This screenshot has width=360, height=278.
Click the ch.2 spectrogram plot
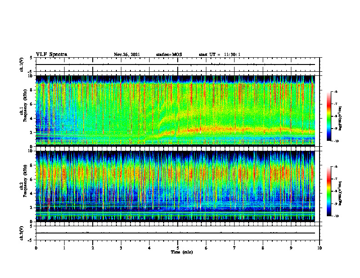tap(175, 186)
